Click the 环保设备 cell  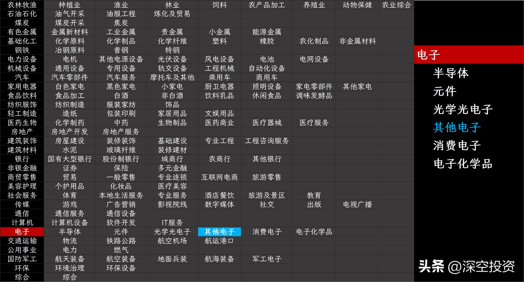[121, 268]
